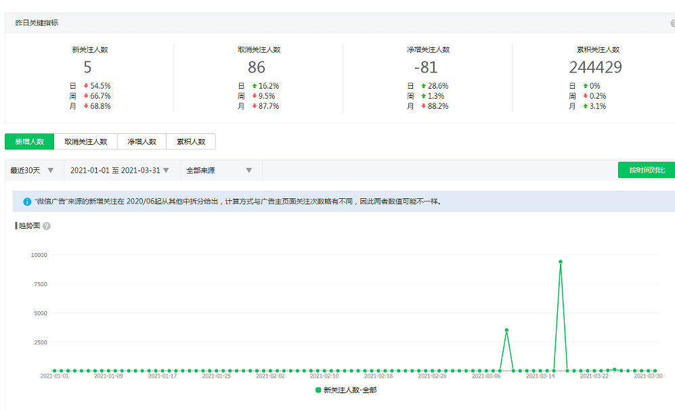Click the 按时间对比 button
The image size is (675, 410).
coord(647,170)
